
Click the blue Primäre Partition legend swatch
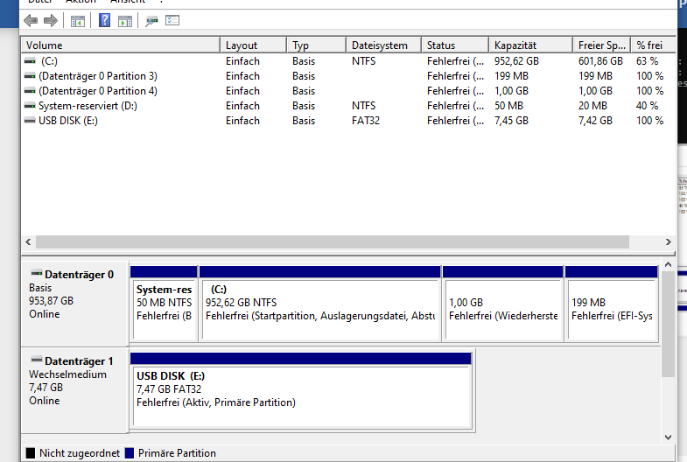(130, 452)
